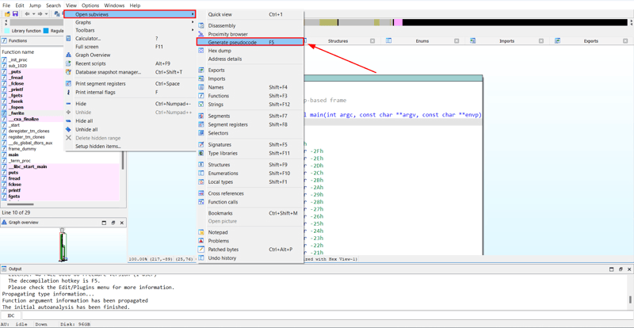Click the Hide all icon

click(68, 121)
